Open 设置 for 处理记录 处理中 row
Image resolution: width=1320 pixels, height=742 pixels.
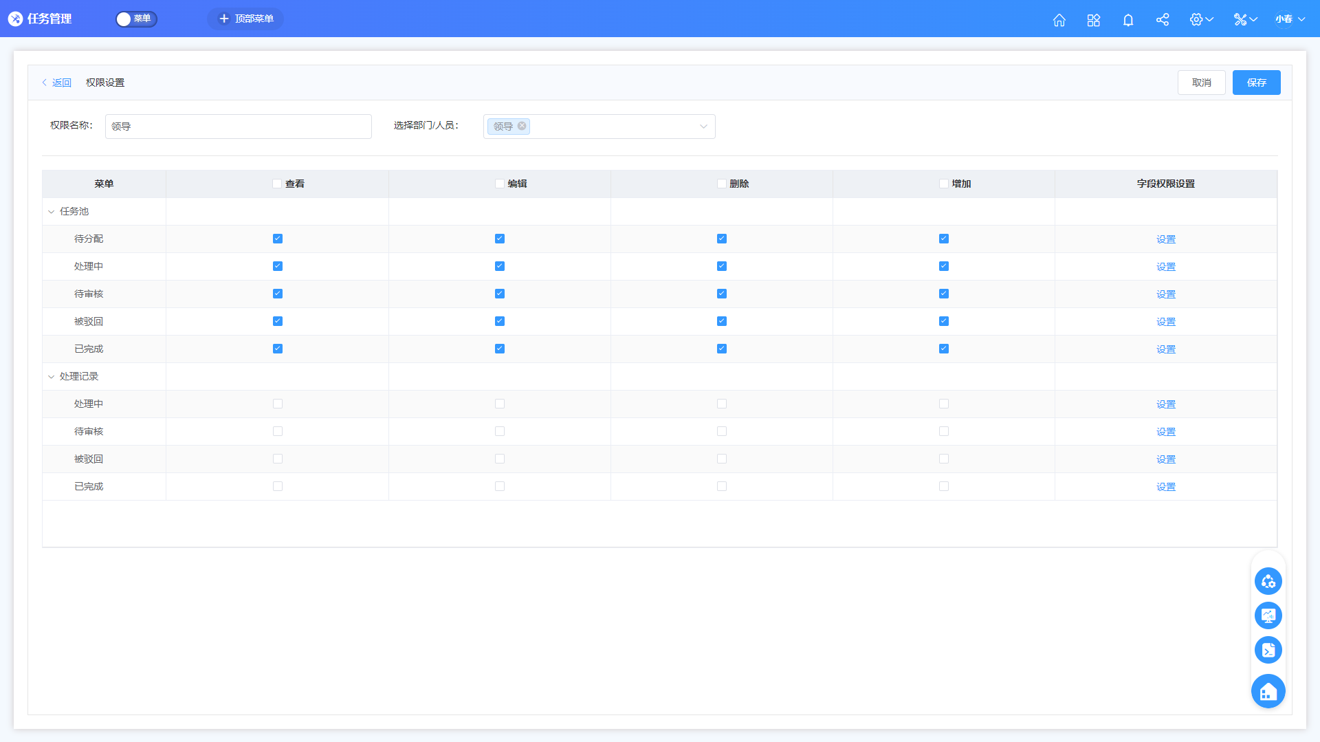tap(1165, 404)
